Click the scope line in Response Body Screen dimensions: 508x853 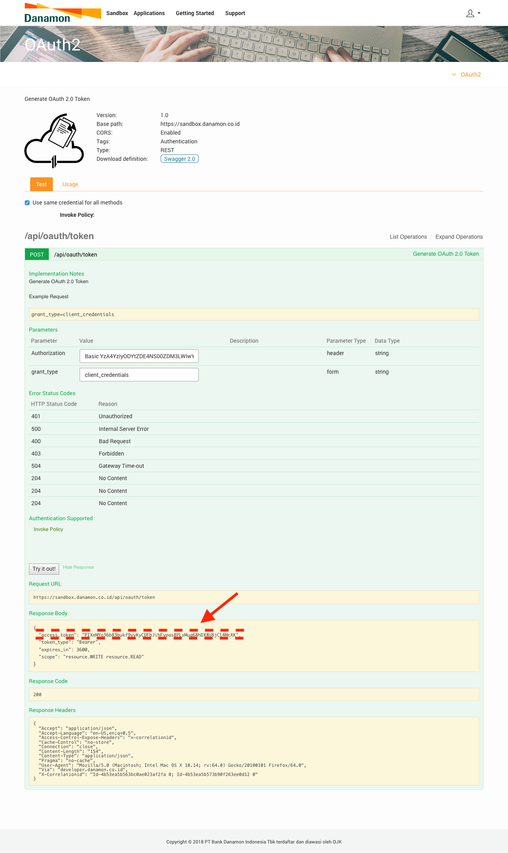(91, 657)
